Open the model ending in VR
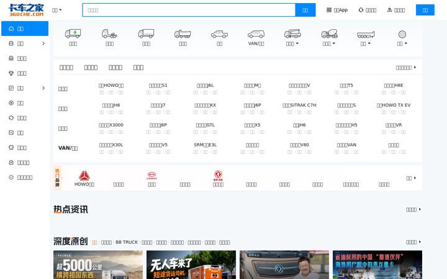Screen dimensions: 447x279 pos(394,125)
